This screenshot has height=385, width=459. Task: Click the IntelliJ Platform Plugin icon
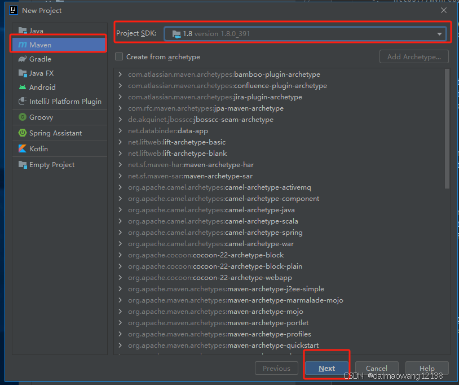coord(23,101)
